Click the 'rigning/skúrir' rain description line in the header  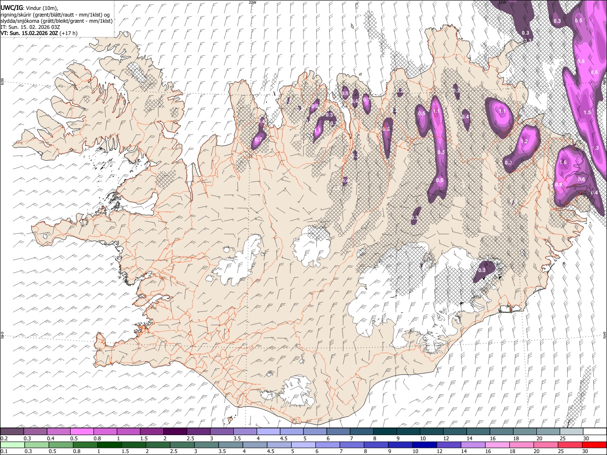click(x=55, y=15)
